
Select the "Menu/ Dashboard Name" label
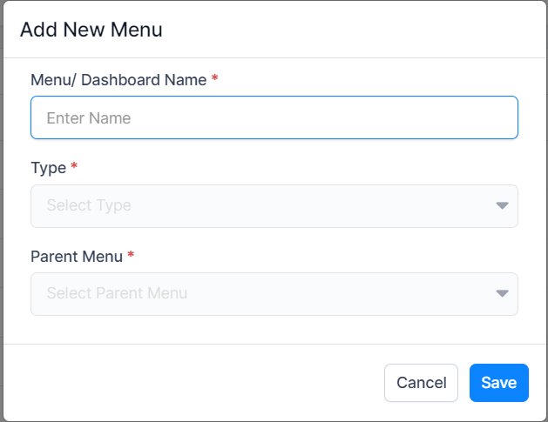pos(118,79)
